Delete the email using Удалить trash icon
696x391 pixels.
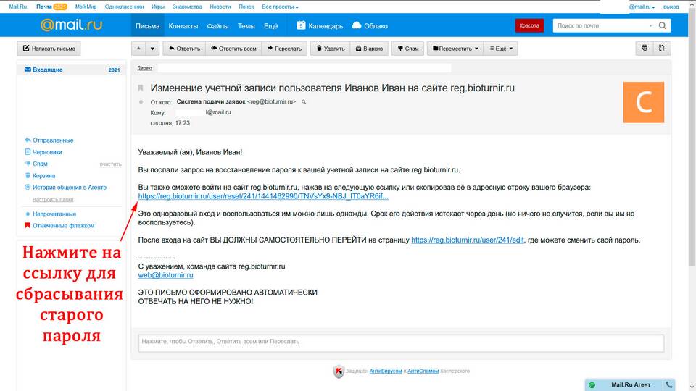pos(330,49)
